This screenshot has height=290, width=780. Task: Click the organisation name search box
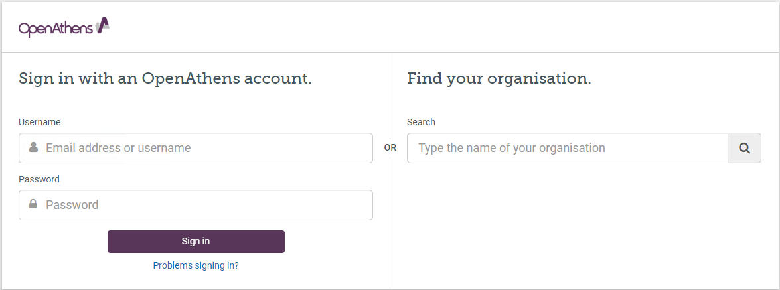(x=568, y=148)
